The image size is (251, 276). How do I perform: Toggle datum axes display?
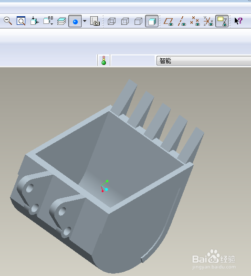[182, 21]
